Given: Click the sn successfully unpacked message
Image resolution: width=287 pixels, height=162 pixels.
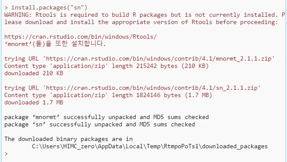Looking at the screenshot, I should click(x=99, y=125).
